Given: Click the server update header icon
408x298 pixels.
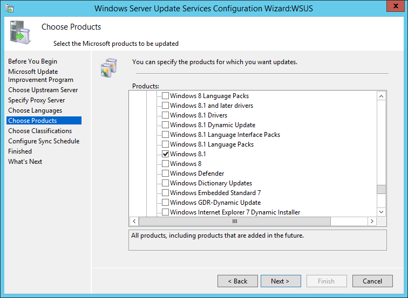Looking at the screenshot, I should pos(20,32).
